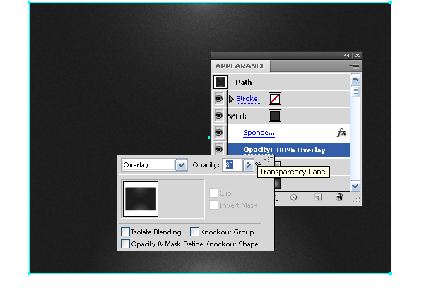Select the 80% Overlay text
The width and height of the screenshot is (424, 288).
(x=301, y=150)
